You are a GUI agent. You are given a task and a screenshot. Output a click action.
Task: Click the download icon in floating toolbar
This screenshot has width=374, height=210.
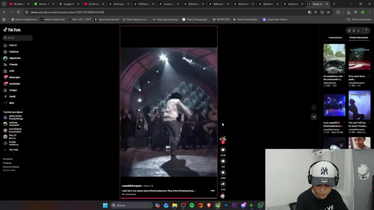(359, 31)
